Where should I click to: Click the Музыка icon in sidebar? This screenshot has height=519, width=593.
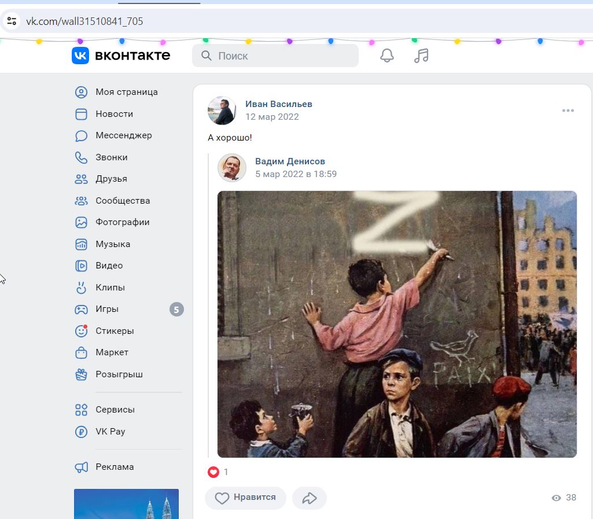pos(81,244)
